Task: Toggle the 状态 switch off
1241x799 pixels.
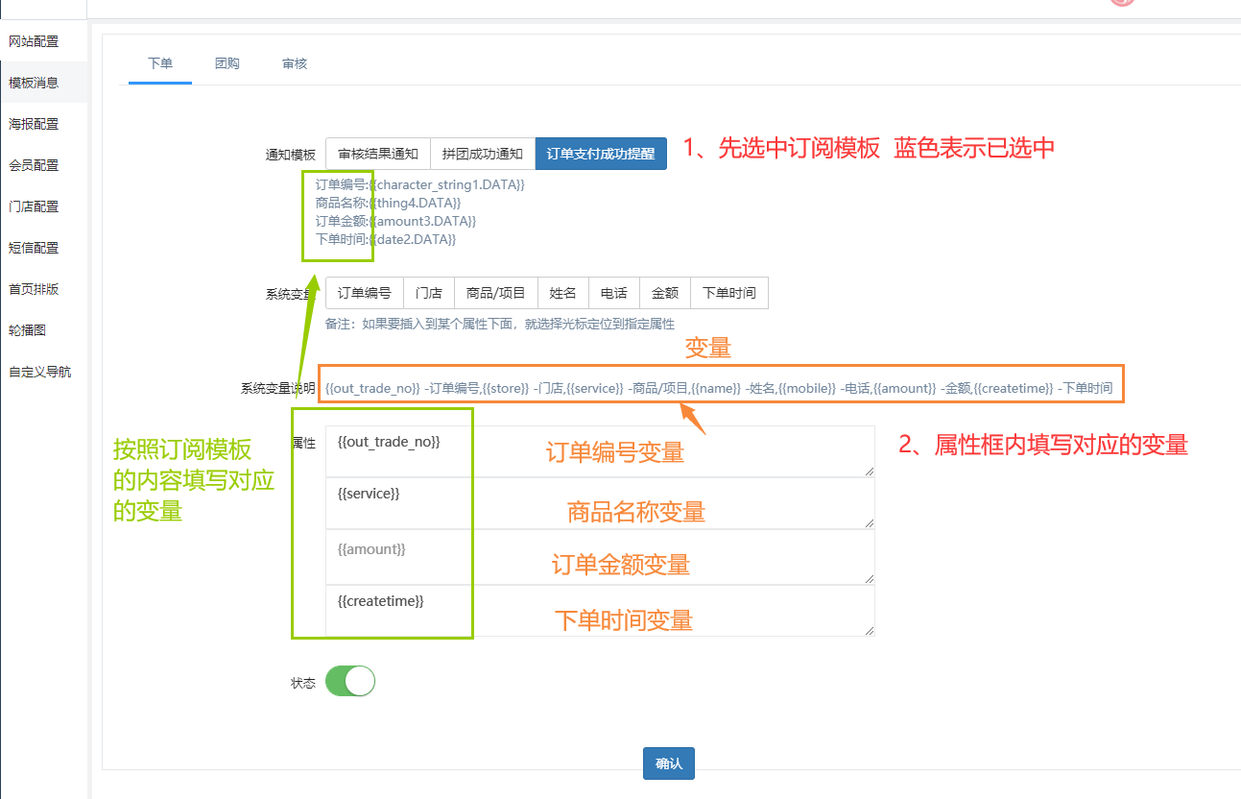Action: click(x=349, y=682)
